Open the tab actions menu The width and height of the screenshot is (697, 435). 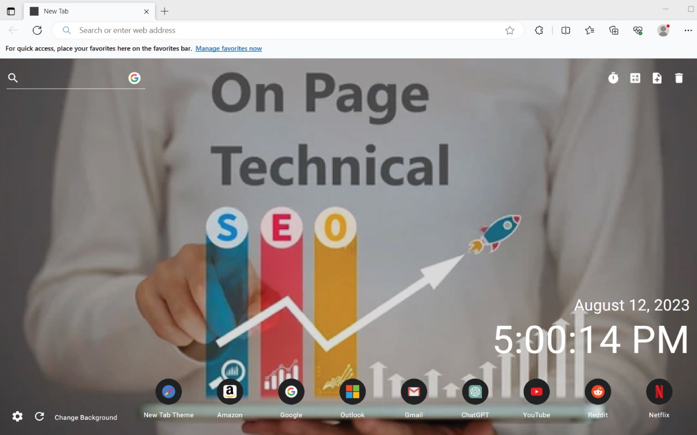click(11, 11)
